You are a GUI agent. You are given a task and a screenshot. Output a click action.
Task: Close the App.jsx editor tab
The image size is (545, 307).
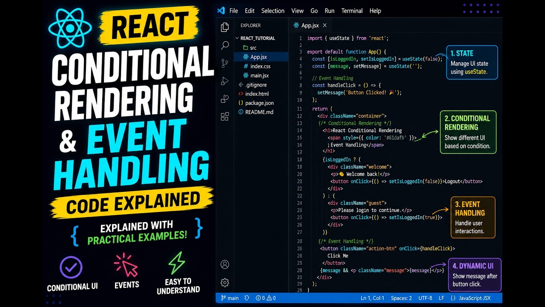(325, 26)
